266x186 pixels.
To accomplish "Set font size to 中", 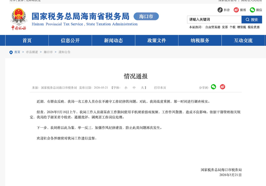I will click(134, 88).
